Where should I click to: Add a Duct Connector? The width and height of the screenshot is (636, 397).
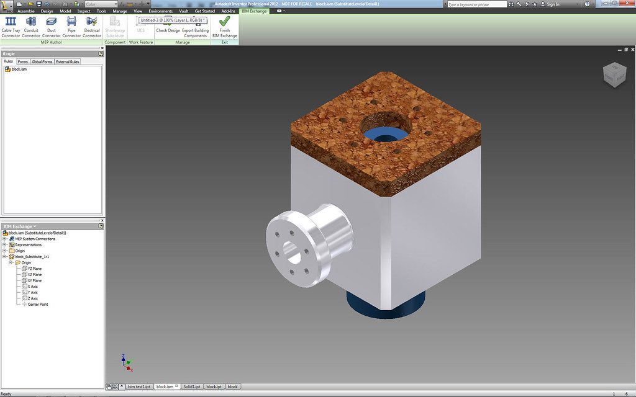click(51, 27)
